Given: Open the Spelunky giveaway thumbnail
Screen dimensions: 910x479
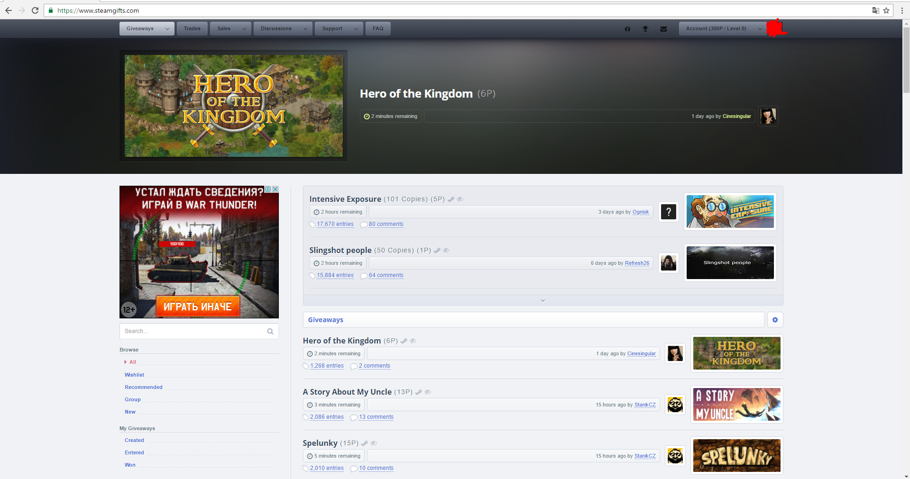Looking at the screenshot, I should pos(736,456).
